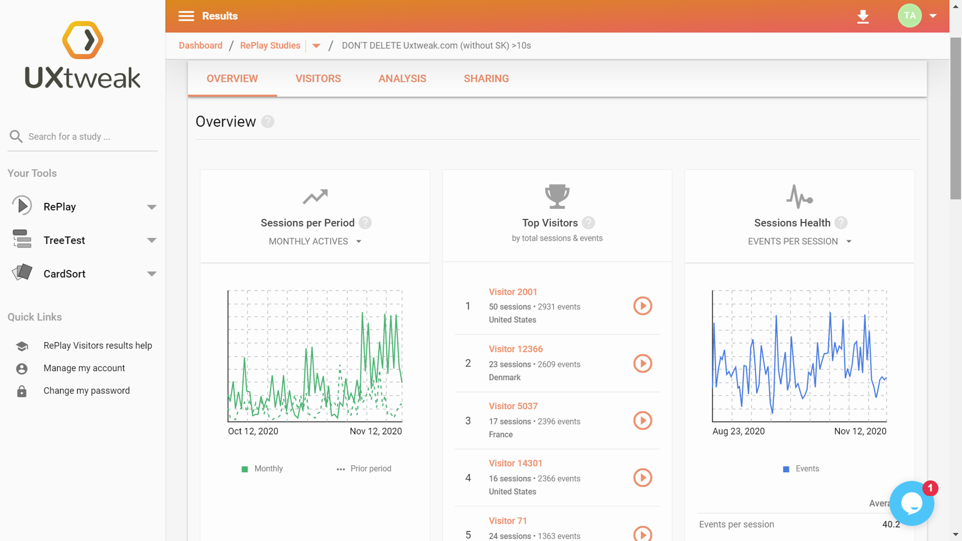Go to Dashboard breadcrumb link

[200, 45]
